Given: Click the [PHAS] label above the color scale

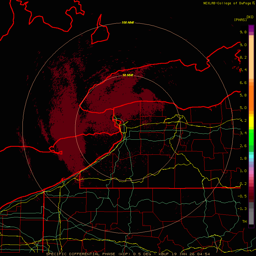Looking at the screenshot, I should point(240,20).
